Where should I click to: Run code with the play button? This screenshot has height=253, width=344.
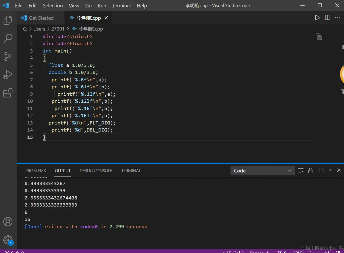[x=317, y=18]
